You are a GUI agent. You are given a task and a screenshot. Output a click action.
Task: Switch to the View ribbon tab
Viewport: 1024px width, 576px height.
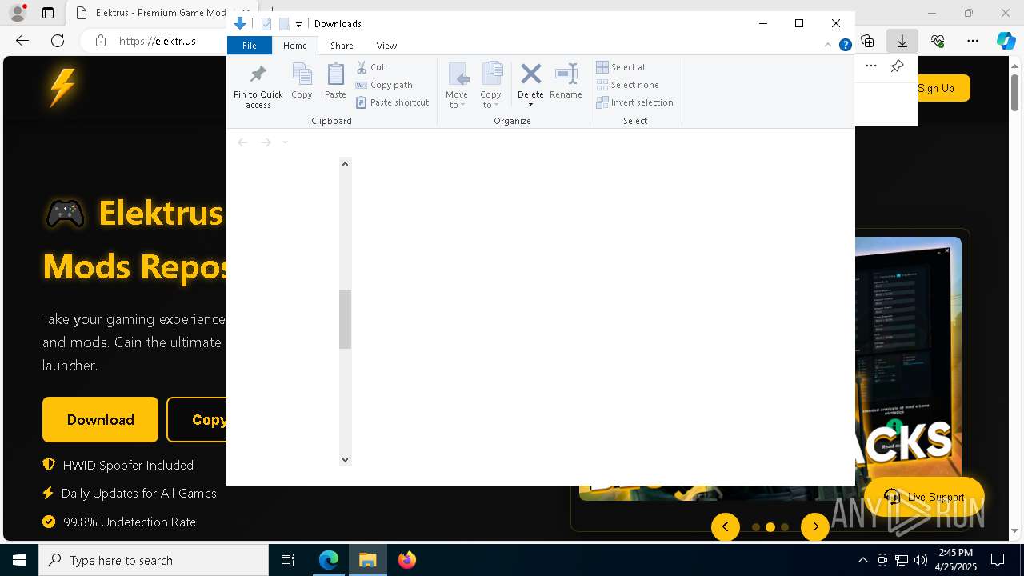[x=386, y=46]
